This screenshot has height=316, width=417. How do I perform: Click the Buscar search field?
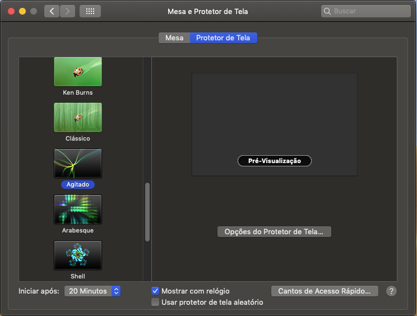[365, 11]
